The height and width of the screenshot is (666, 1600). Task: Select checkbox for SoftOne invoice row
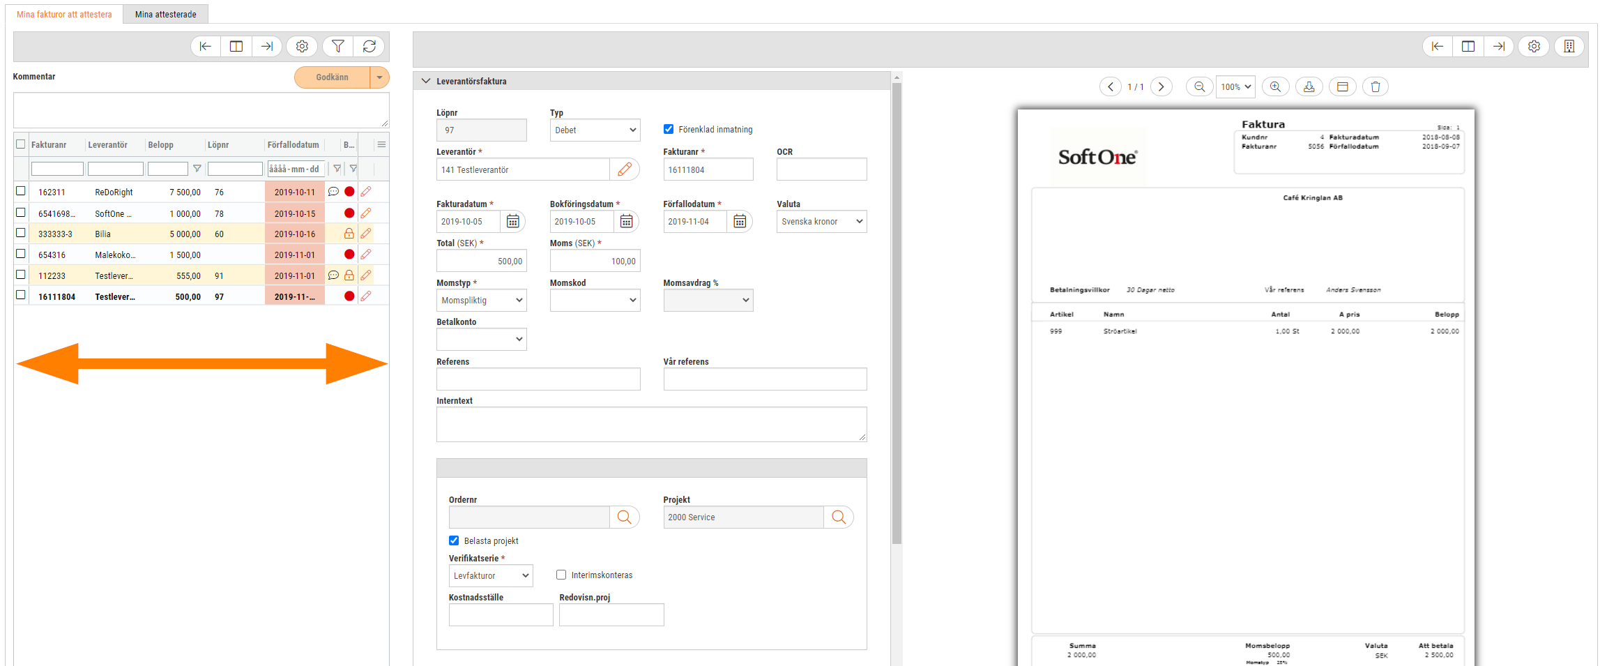point(21,213)
